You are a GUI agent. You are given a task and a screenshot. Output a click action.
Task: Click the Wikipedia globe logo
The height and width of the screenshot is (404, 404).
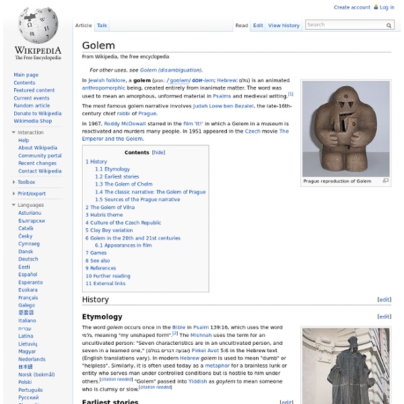click(x=38, y=26)
